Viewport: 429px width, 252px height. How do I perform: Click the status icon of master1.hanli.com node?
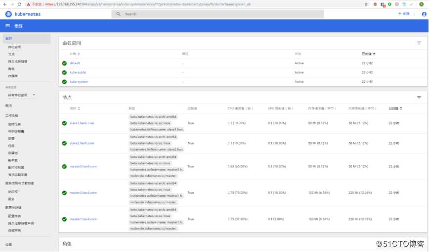pyautogui.click(x=64, y=219)
